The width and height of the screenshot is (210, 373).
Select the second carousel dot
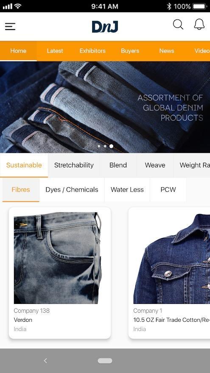[x=105, y=146]
